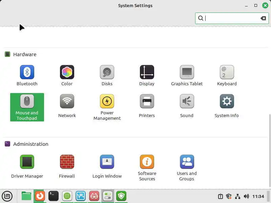Open the green grid app in taskbar
The width and height of the screenshot is (271, 203).
coord(67,196)
